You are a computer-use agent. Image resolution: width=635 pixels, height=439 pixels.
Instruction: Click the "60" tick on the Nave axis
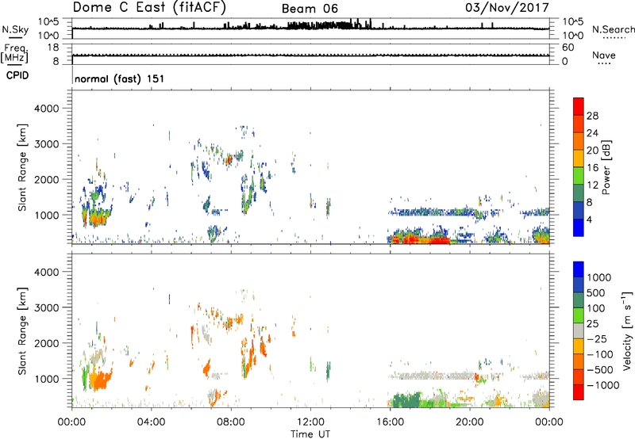[x=568, y=48]
